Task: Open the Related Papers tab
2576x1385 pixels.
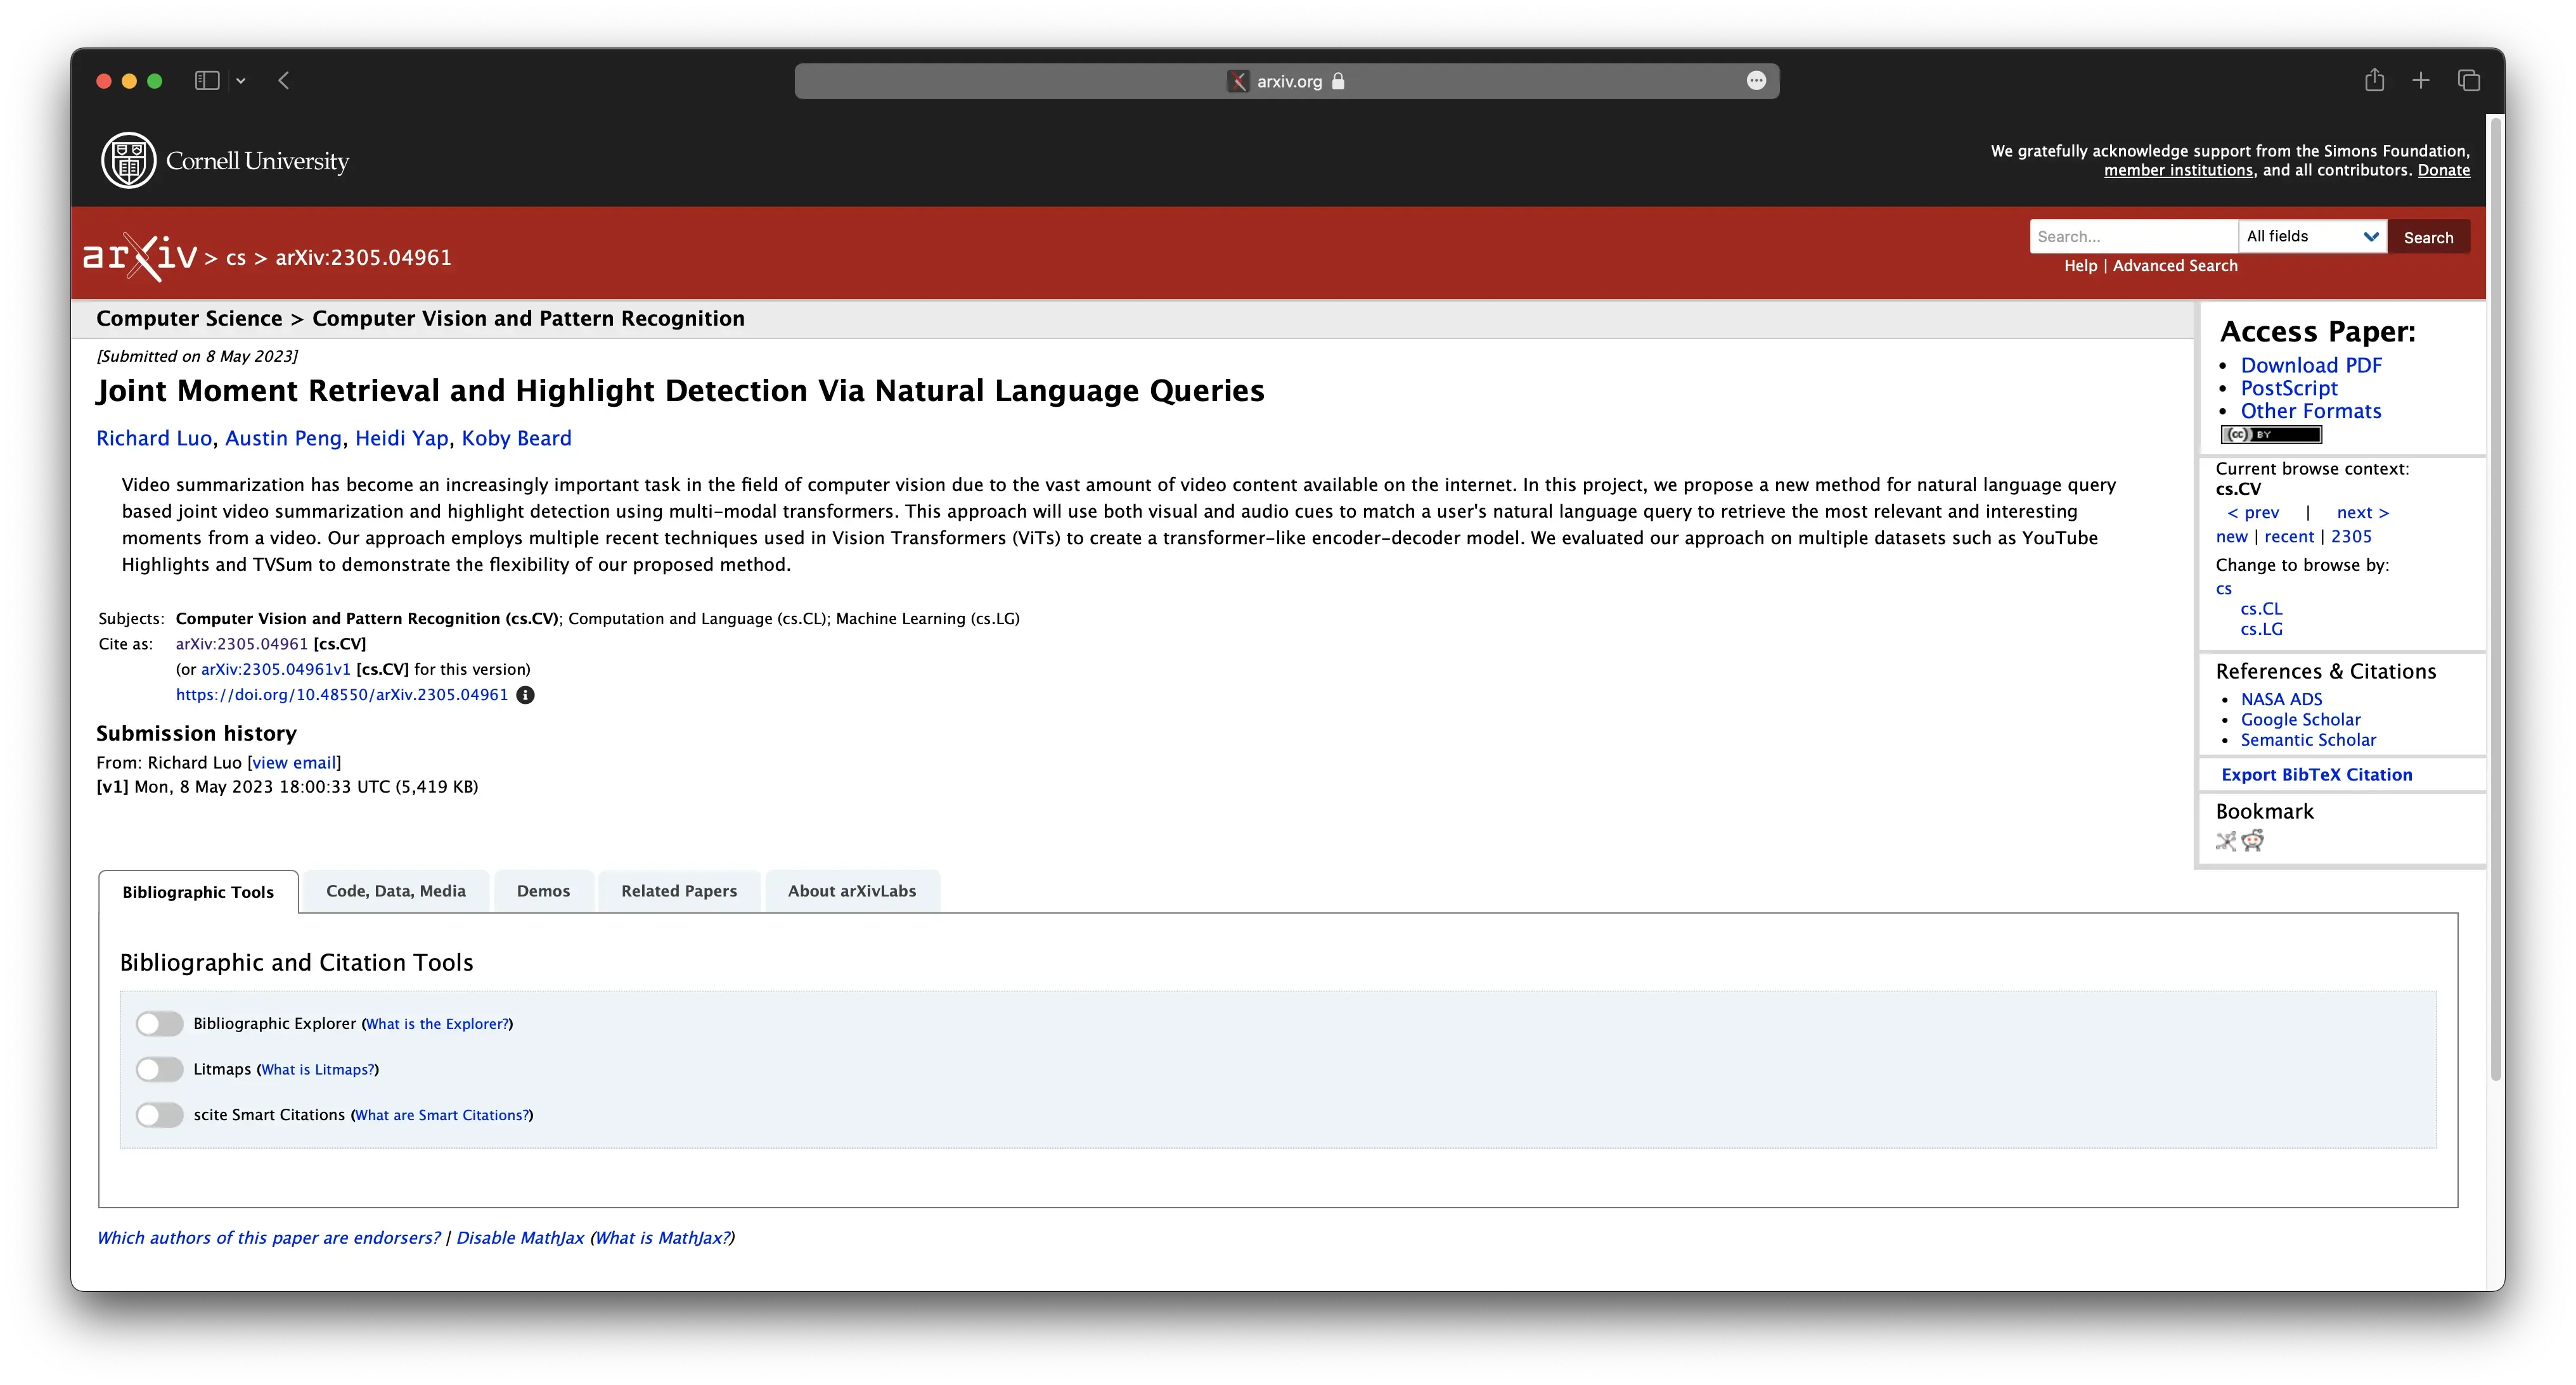Action: click(x=679, y=891)
